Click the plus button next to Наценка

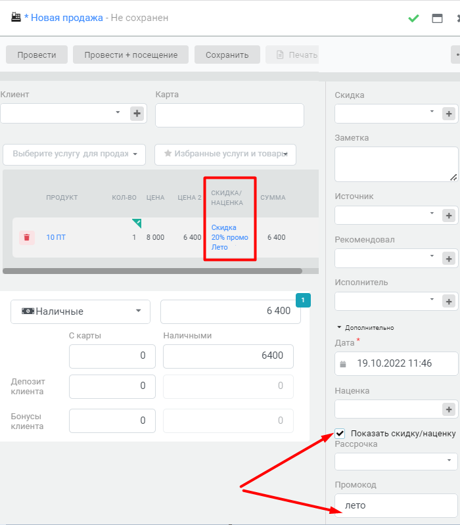click(449, 409)
